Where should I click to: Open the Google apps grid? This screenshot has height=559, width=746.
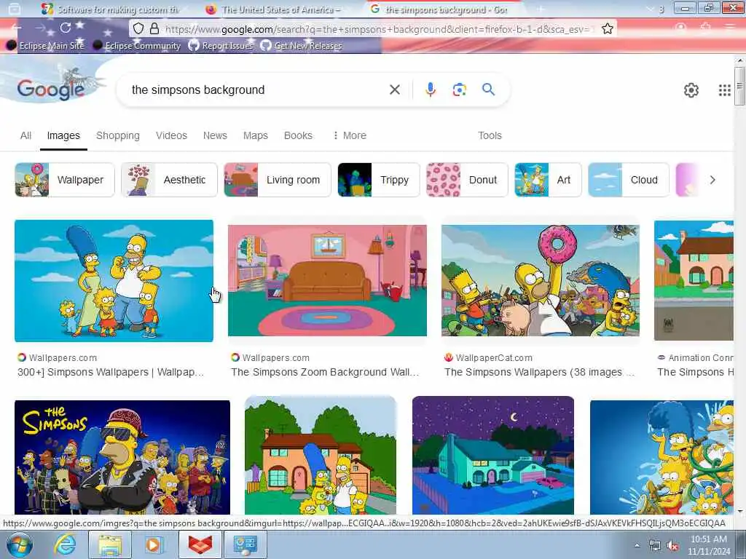click(724, 90)
